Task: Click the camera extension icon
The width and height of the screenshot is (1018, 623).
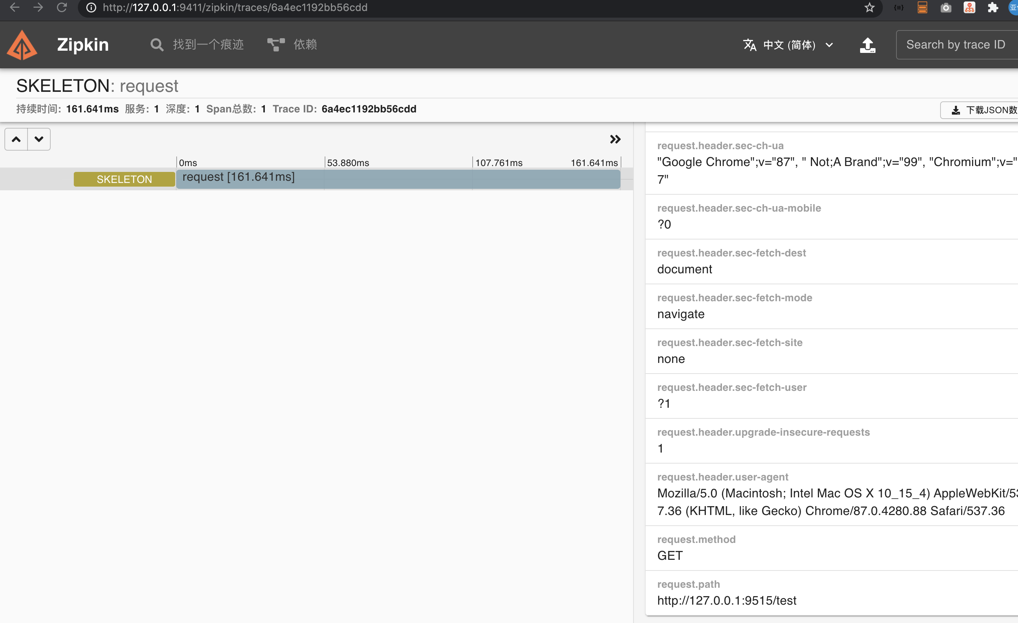Action: pyautogui.click(x=946, y=7)
